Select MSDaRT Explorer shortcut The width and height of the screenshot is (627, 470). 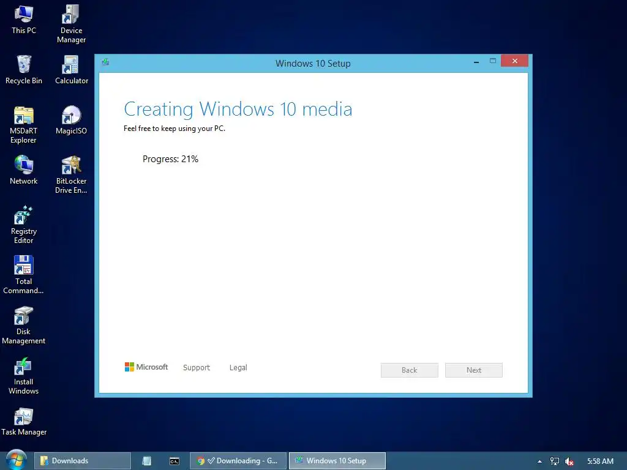(x=24, y=125)
